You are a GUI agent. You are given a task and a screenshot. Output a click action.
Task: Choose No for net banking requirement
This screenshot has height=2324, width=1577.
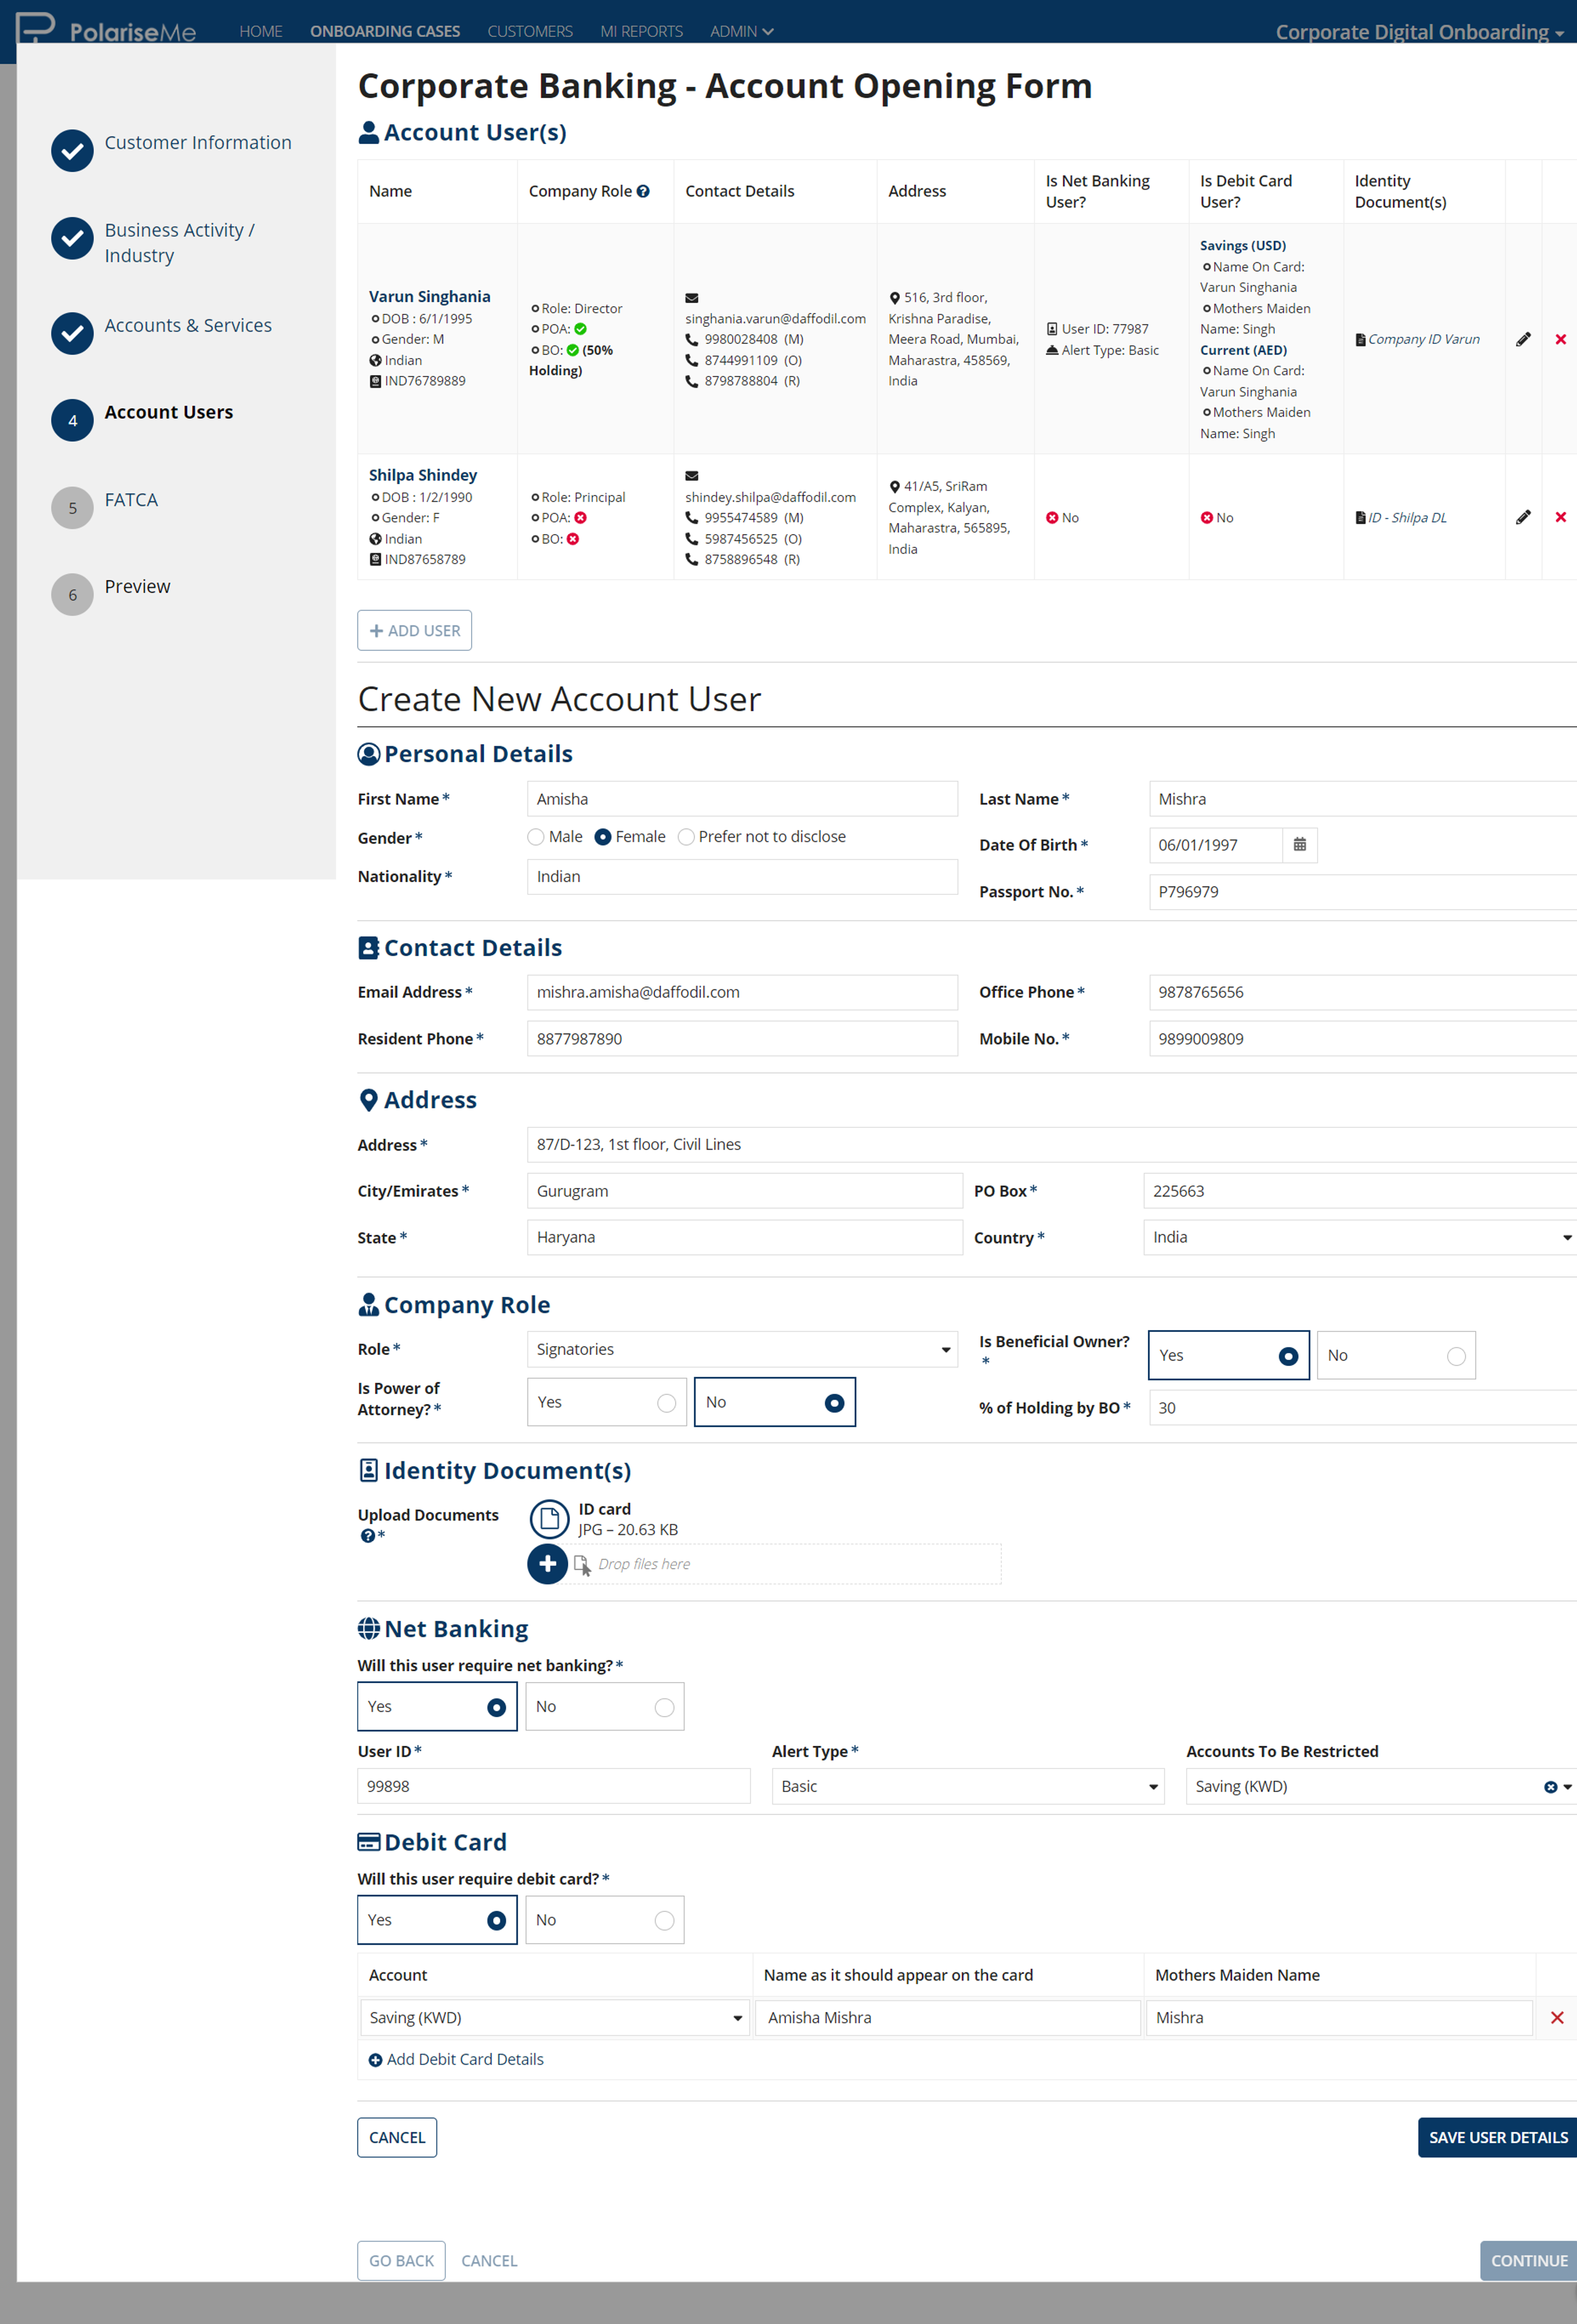click(604, 1707)
